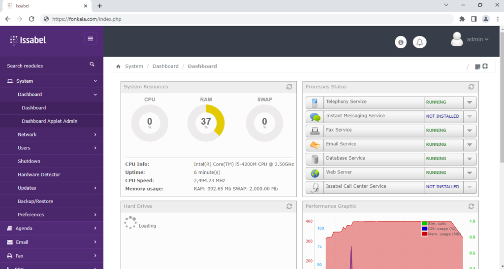Open Hardware Detector in the sidebar
Screen dimensions: 504x269
pyautogui.click(x=39, y=174)
